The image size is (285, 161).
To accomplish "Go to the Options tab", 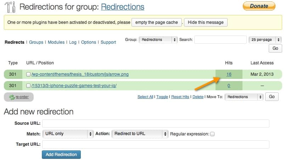I will pos(89,42).
